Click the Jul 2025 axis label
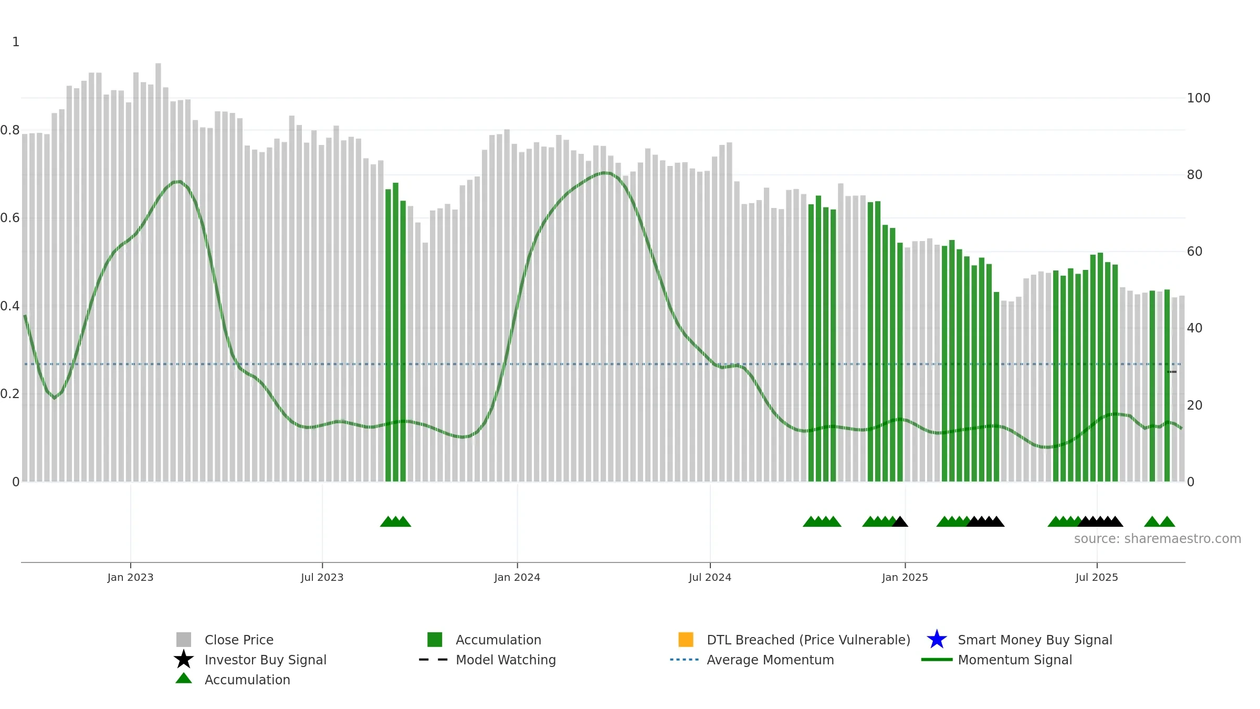1260x709 pixels. pyautogui.click(x=1097, y=577)
